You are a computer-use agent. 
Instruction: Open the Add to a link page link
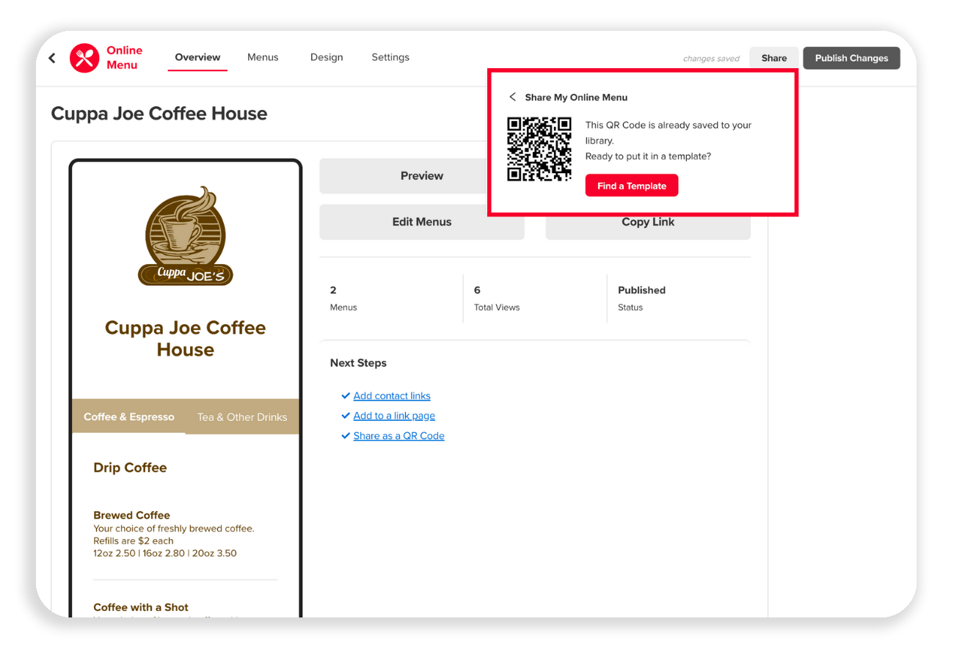(x=394, y=416)
